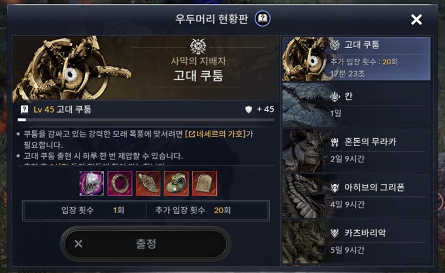Select the 칸 boss entry
Viewport: 445px width, 273px height.
357,105
